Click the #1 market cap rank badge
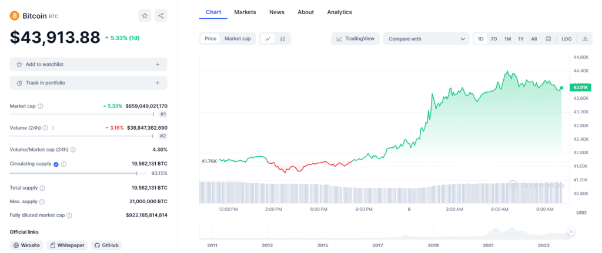This screenshot has width=602, height=253. (x=163, y=114)
